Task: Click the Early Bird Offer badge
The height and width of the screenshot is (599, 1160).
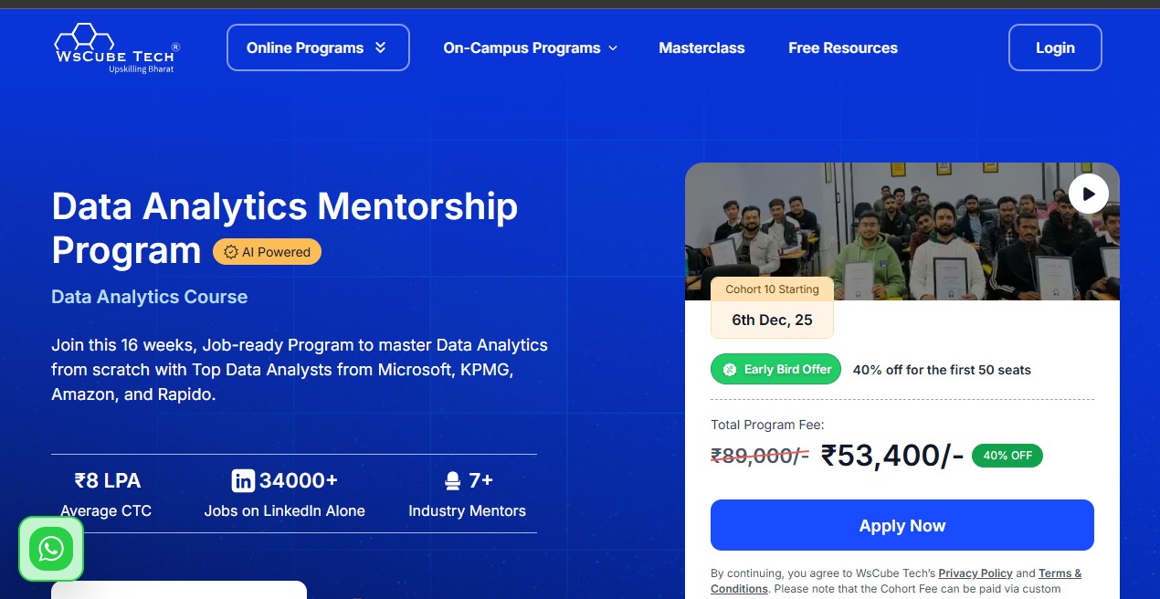Action: coord(775,370)
